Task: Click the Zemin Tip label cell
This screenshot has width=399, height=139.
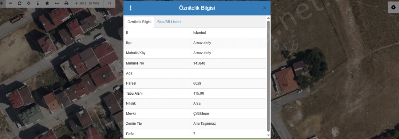Action: pyautogui.click(x=157, y=124)
